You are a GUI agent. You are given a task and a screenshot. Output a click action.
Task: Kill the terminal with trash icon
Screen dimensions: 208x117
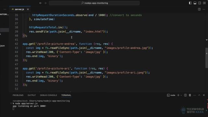[190, 95]
